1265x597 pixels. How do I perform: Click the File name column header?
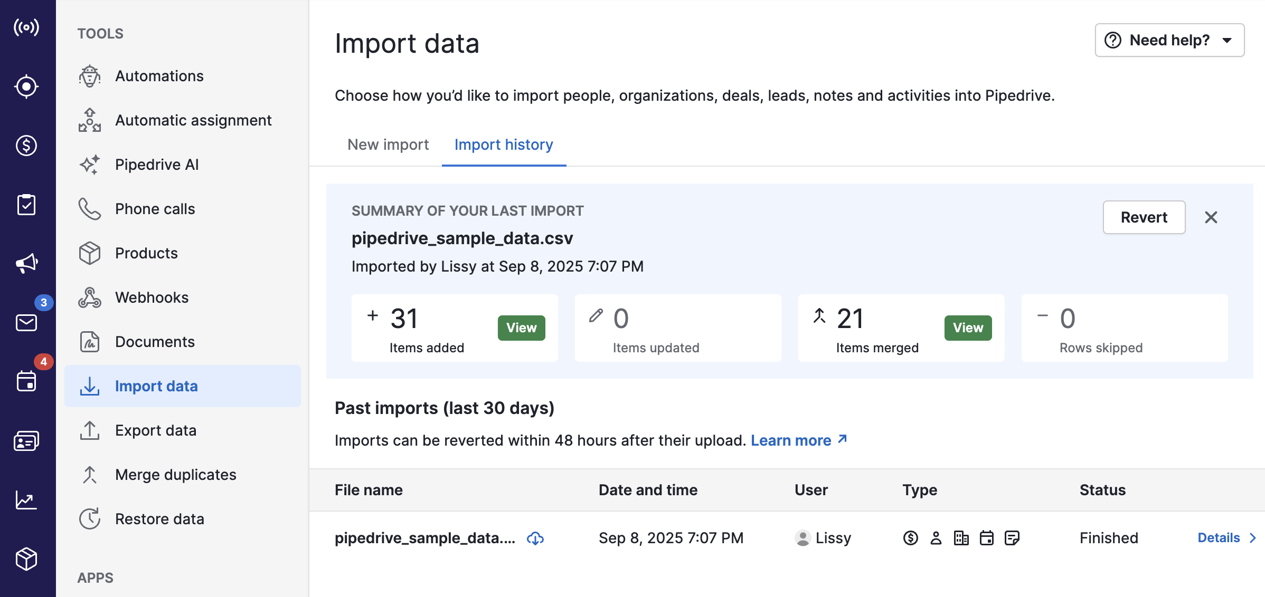click(x=369, y=490)
